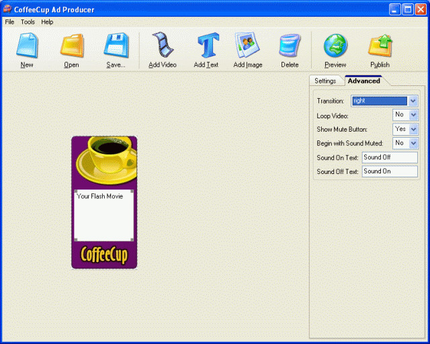Screen dimensions: 430x344
Task: Open the Help menu
Action: coord(47,22)
